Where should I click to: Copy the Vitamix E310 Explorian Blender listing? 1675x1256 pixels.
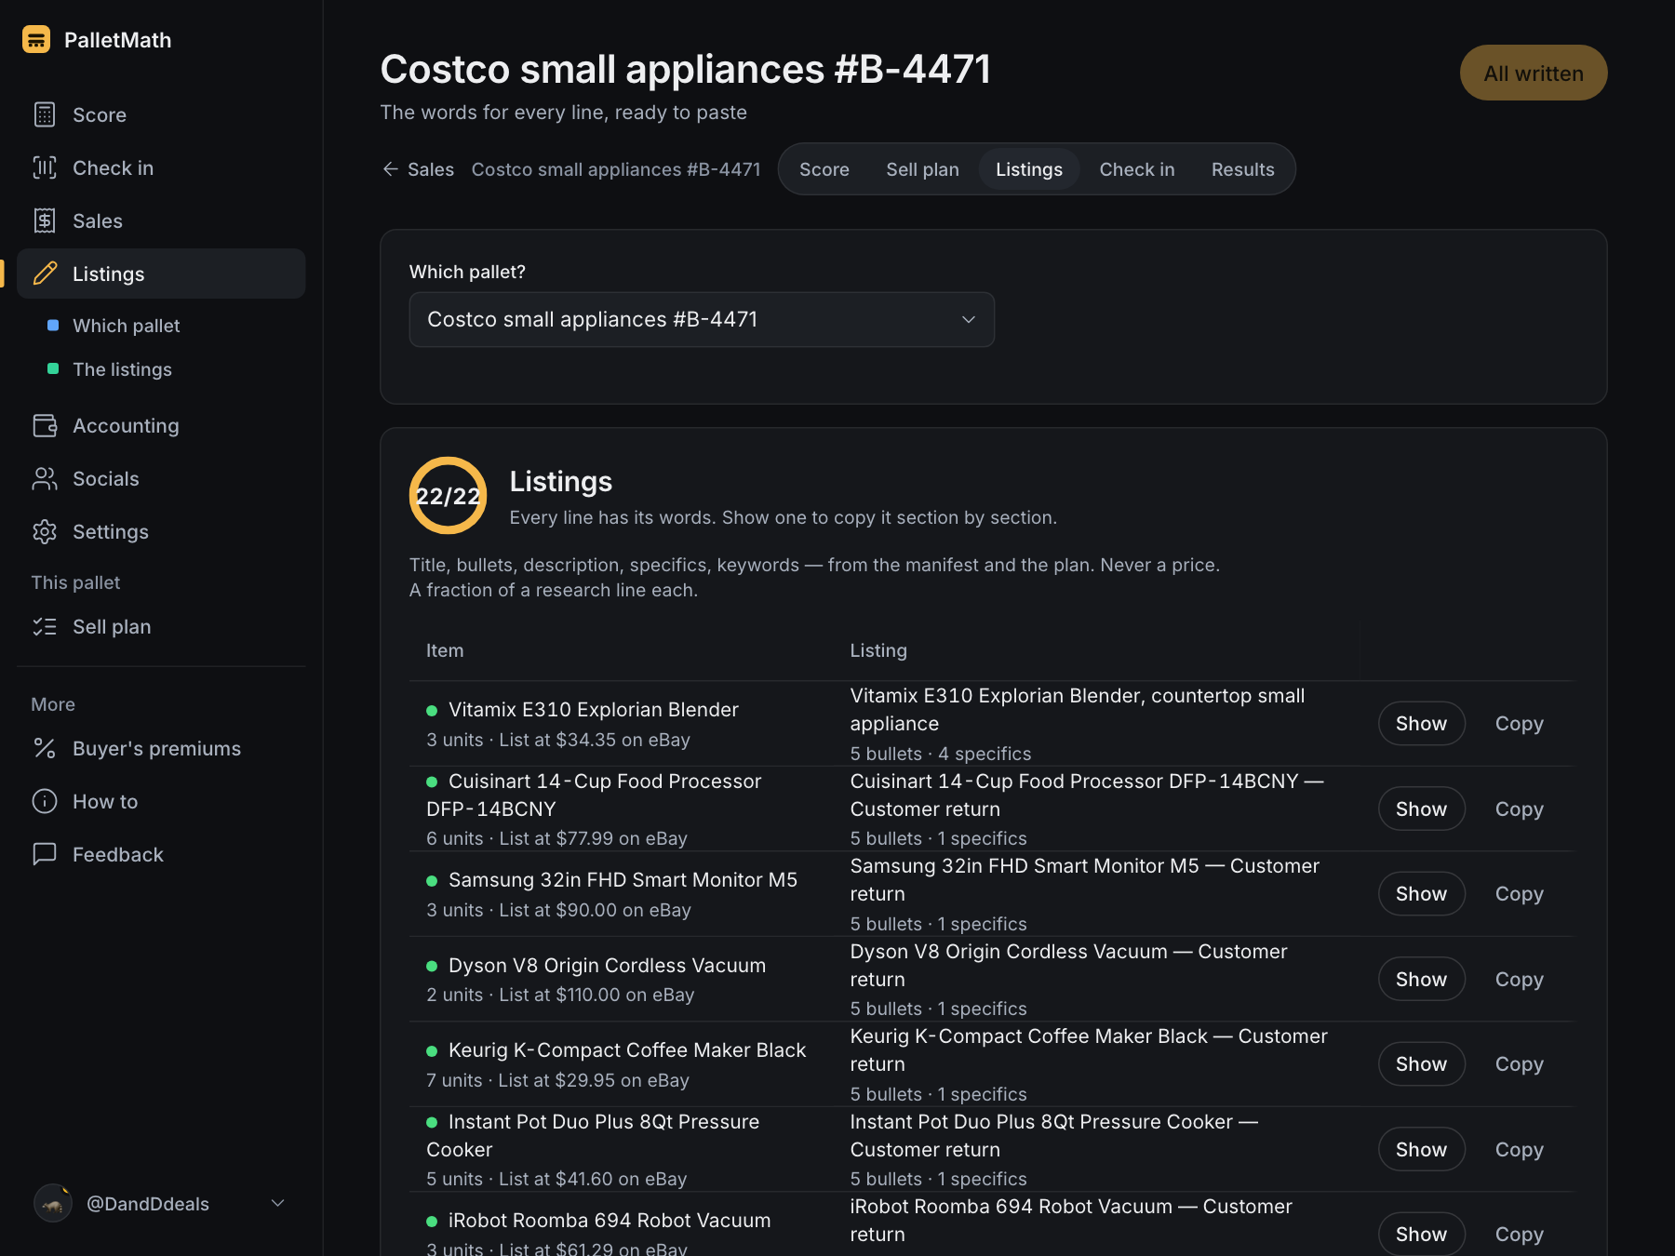(x=1520, y=723)
